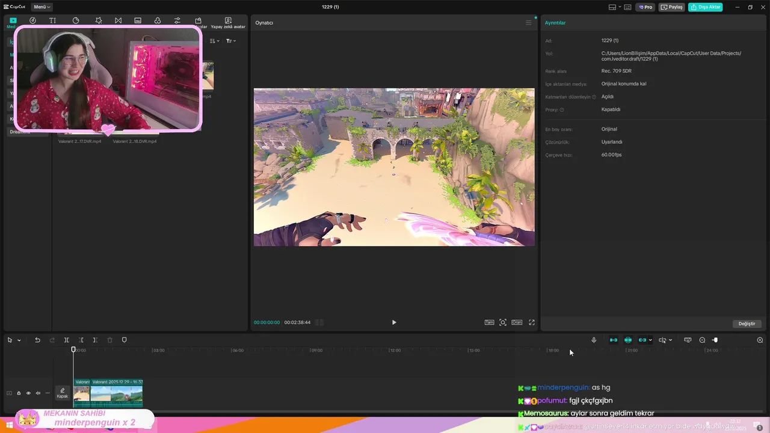Select the second Valorant 2025.12.29 clip on timeline

[x=117, y=393]
